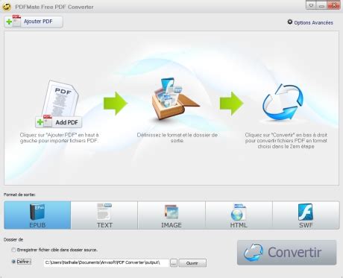Select HTML output format
The width and height of the screenshot is (343, 278).
click(239, 215)
